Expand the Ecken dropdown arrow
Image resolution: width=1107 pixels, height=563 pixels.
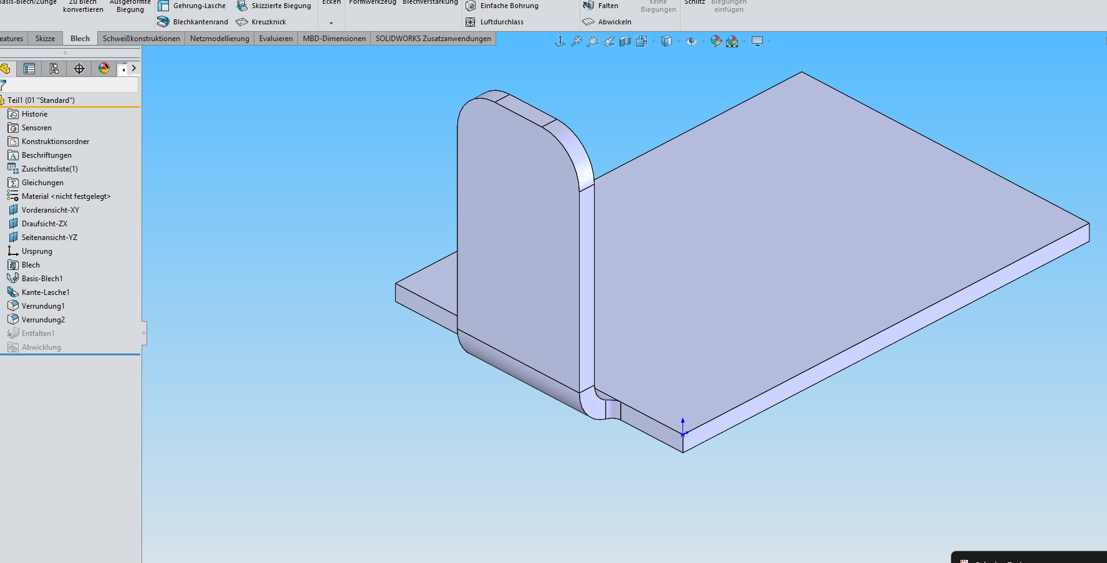331,23
